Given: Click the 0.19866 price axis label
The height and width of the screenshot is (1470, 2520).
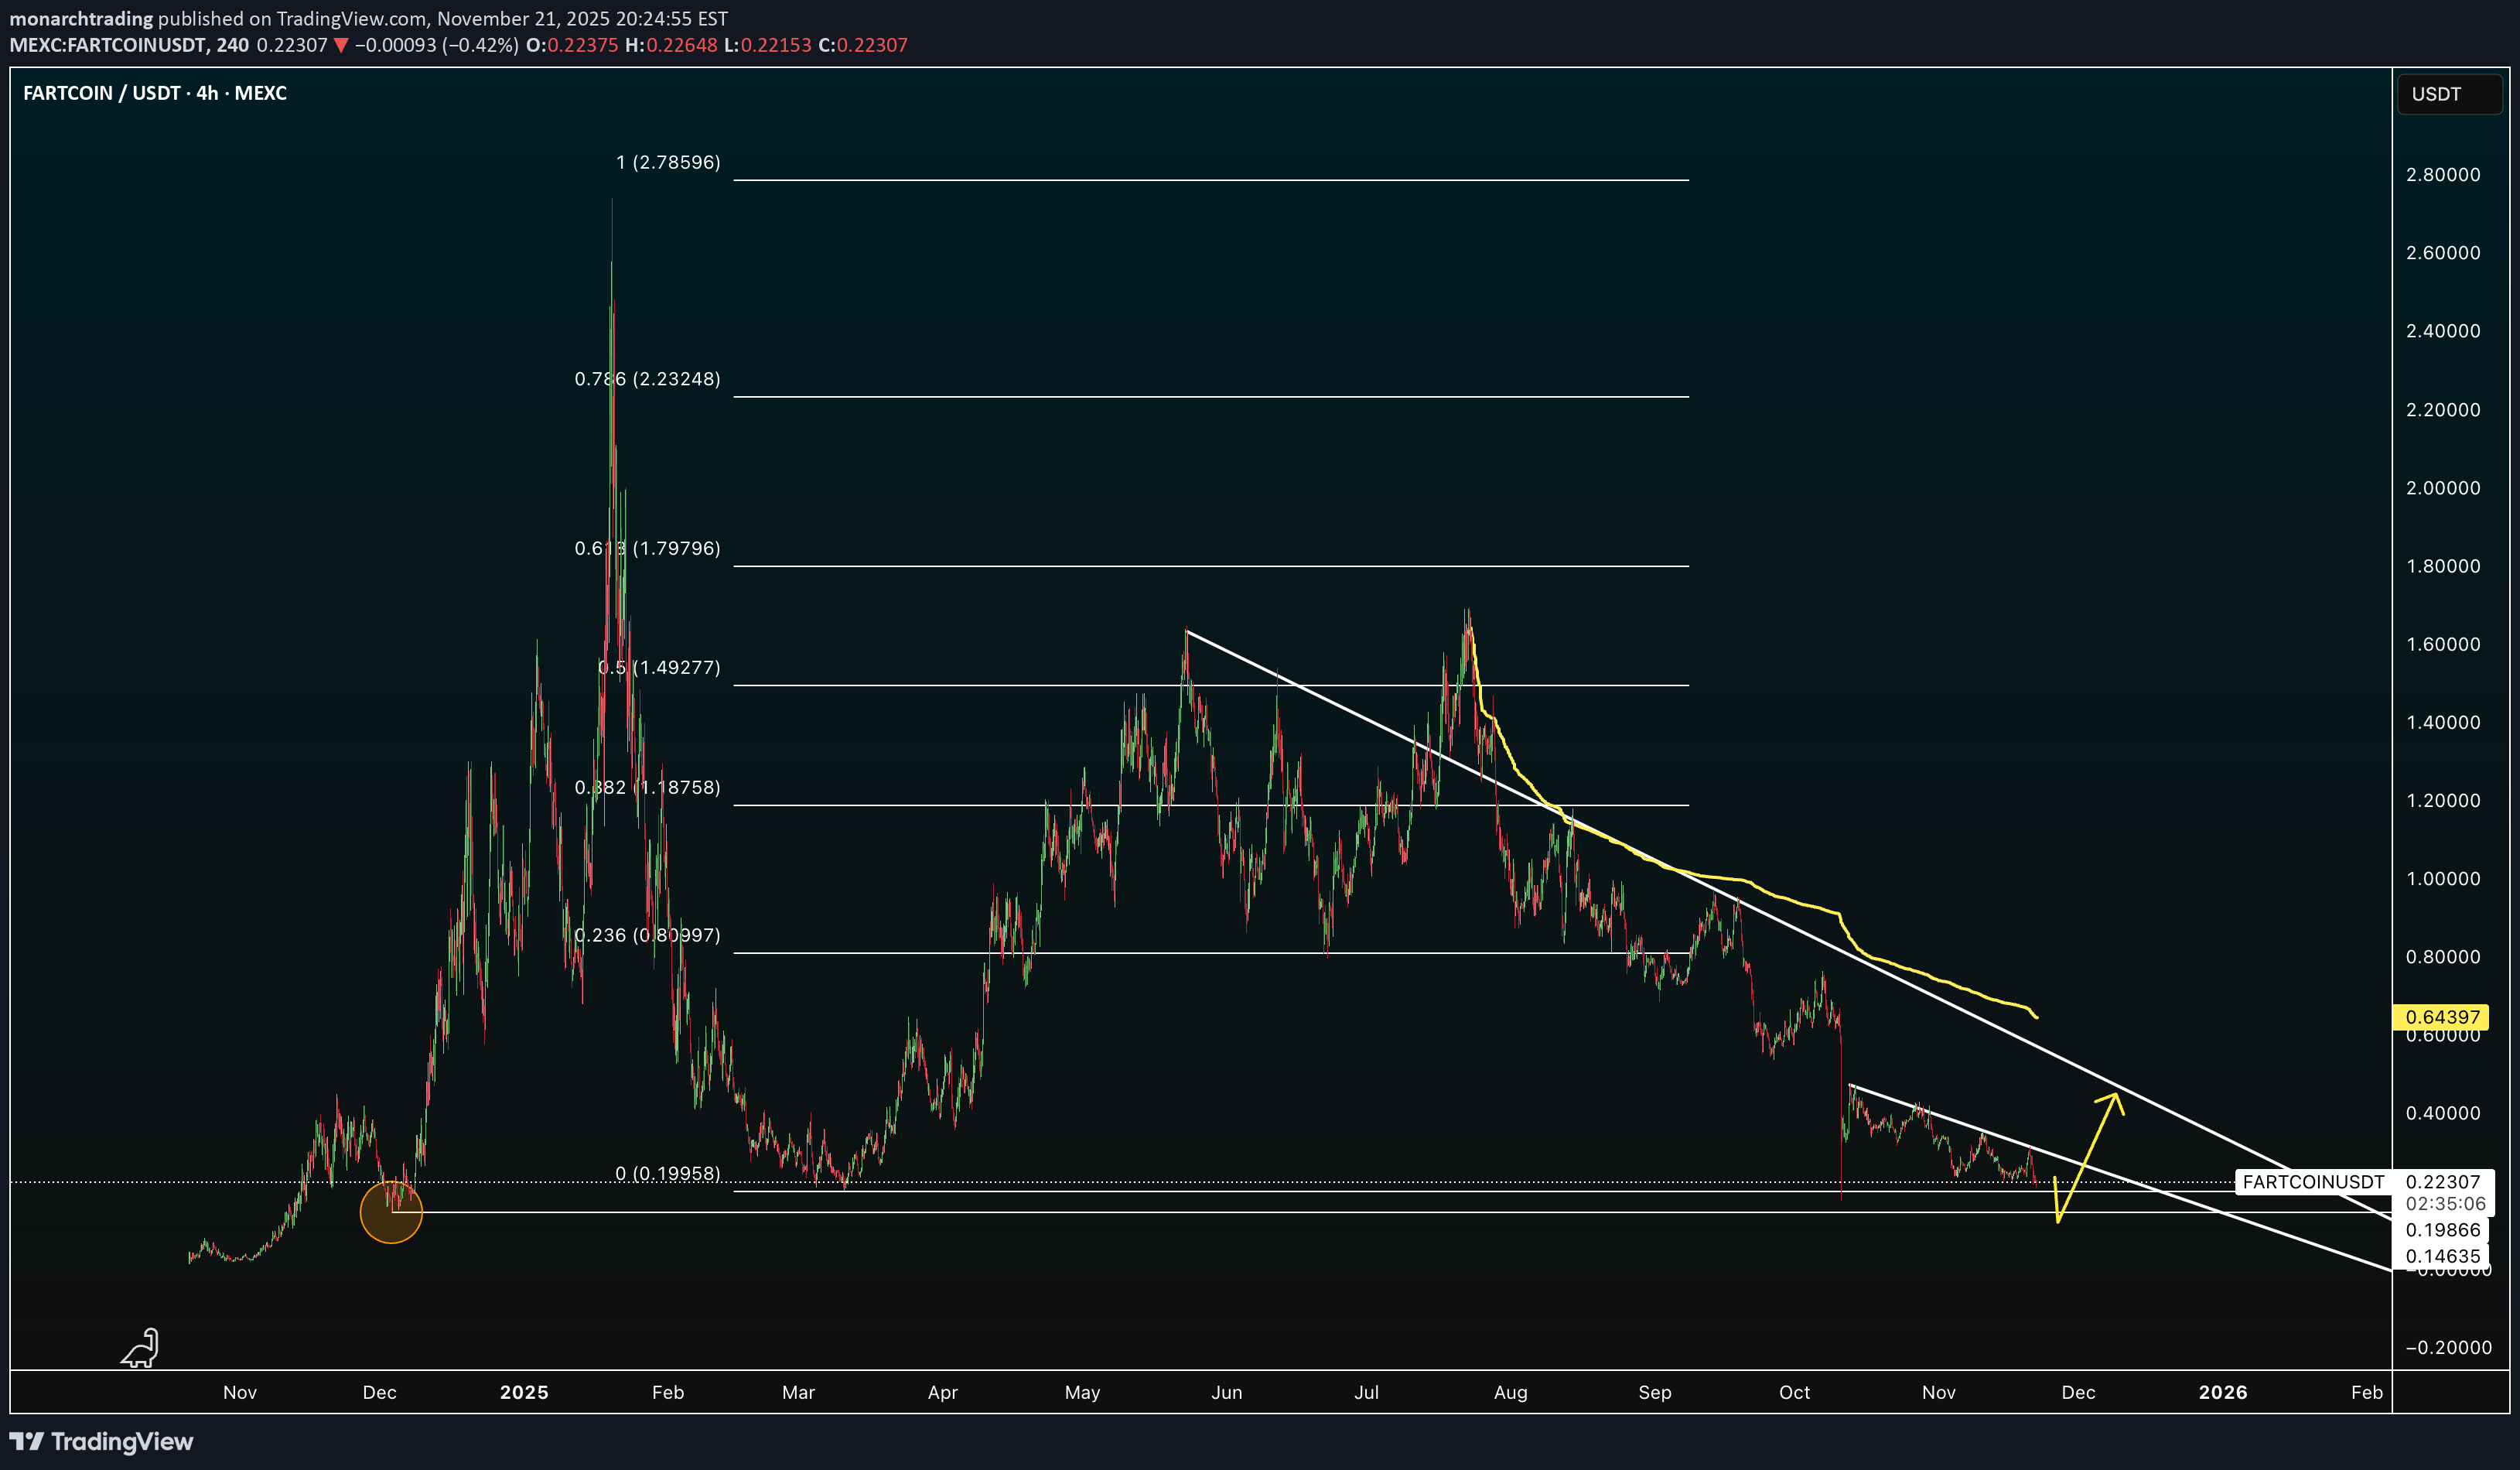Looking at the screenshot, I should coord(2442,1230).
